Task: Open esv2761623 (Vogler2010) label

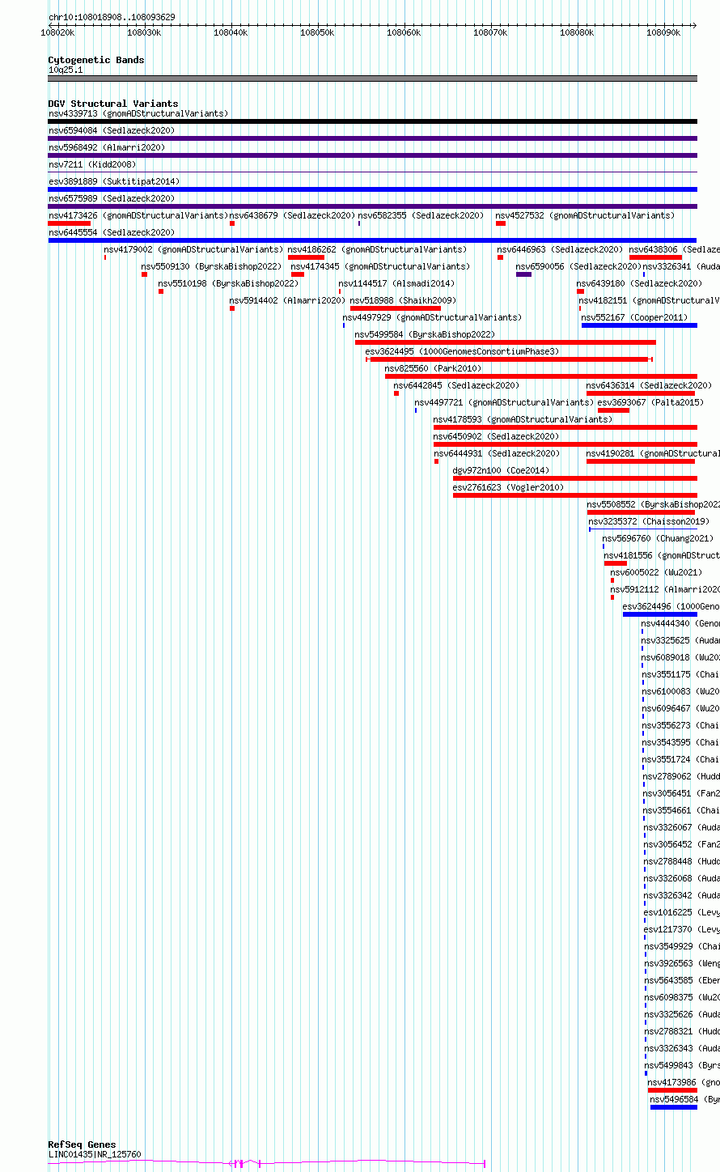Action: 509,487
